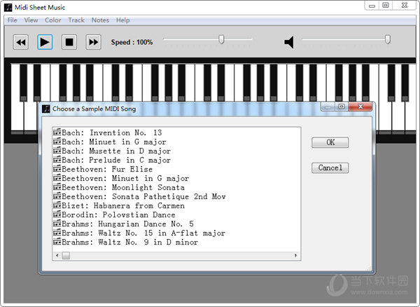
Task: Click the fast forward button
Action: pos(94,42)
